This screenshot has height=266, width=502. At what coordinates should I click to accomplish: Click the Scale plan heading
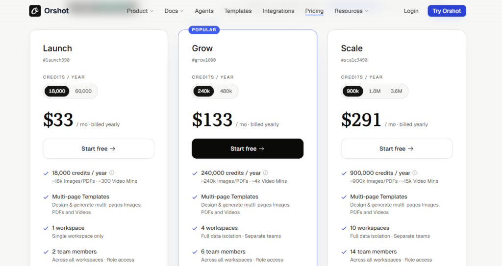coord(352,48)
